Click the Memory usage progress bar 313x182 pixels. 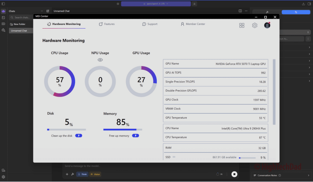coord(123,130)
